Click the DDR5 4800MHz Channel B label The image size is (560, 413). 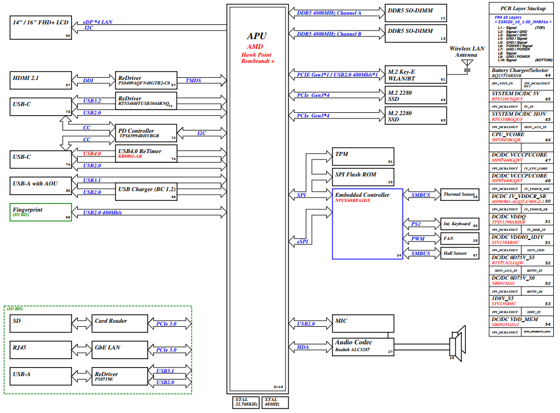click(329, 34)
